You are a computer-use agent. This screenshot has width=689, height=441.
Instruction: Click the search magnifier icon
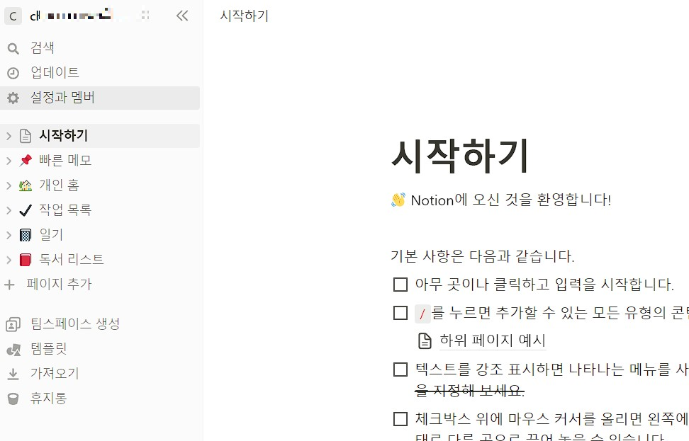(x=13, y=48)
